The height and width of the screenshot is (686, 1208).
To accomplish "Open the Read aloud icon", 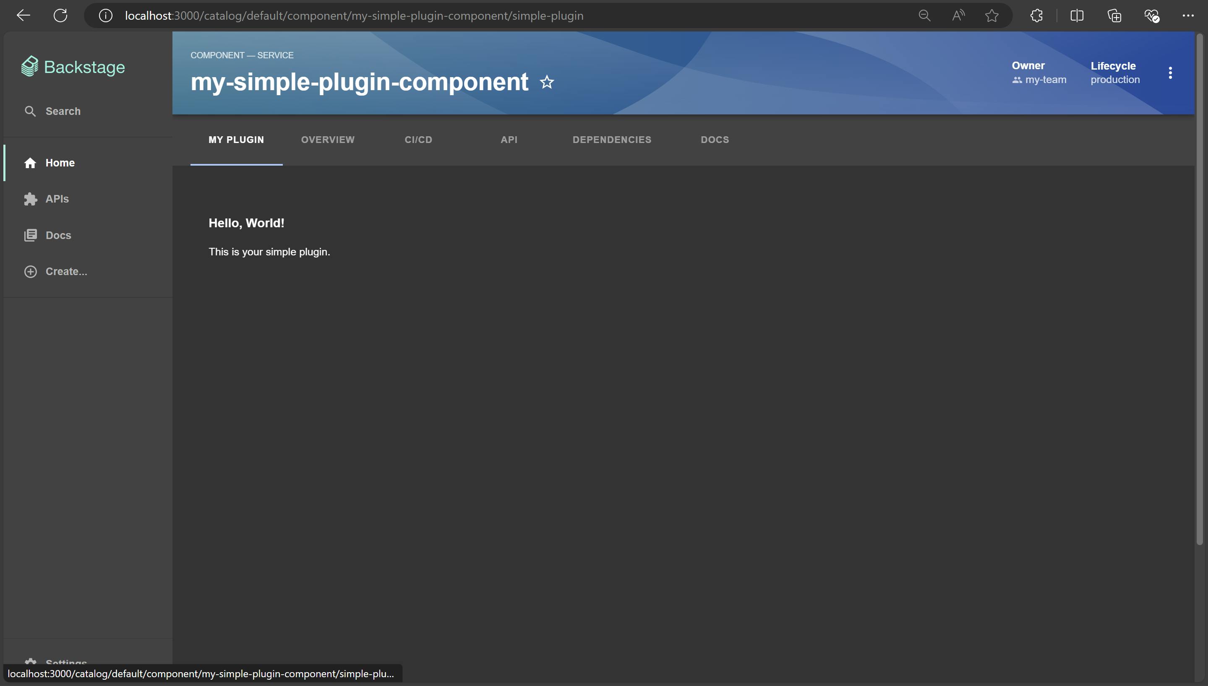I will (x=958, y=16).
